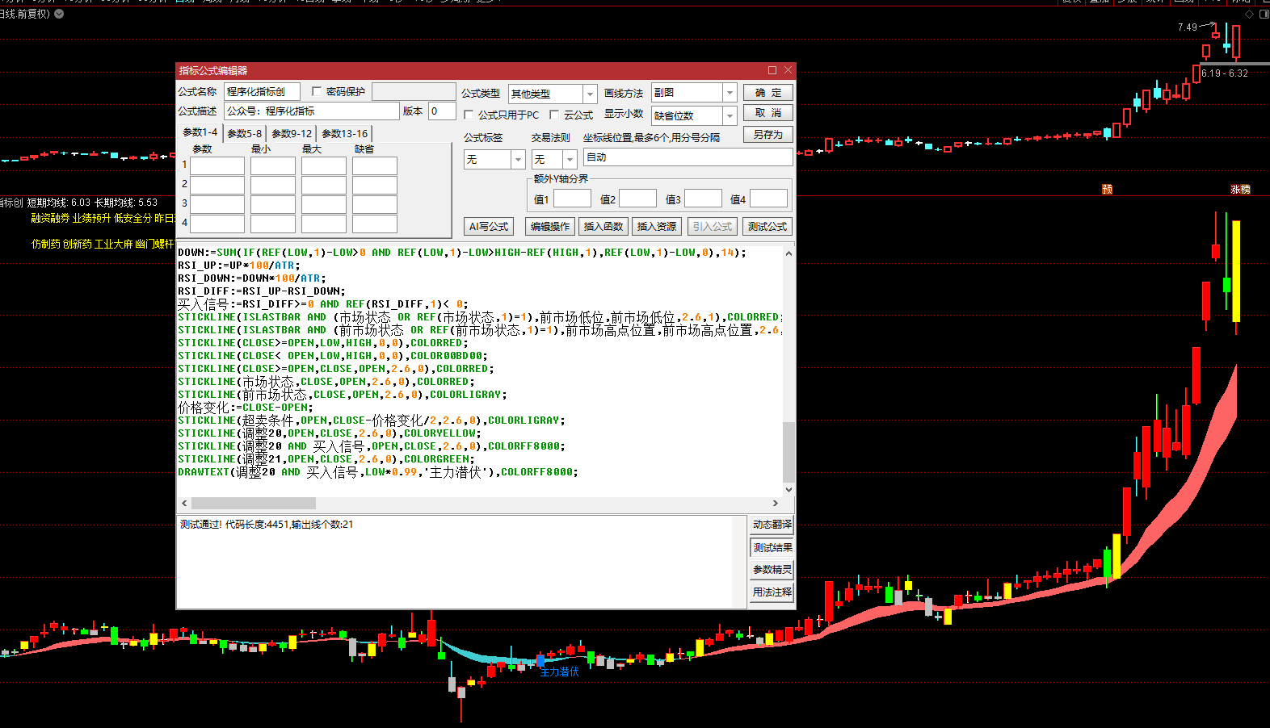Open the 公式类型 dropdown
1270x728 pixels.
point(590,94)
